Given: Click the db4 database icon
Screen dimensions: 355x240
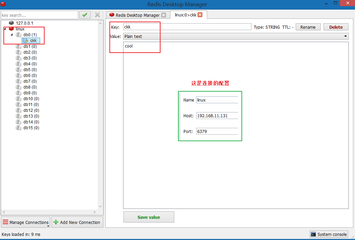Looking at the screenshot, I should (x=19, y=64).
